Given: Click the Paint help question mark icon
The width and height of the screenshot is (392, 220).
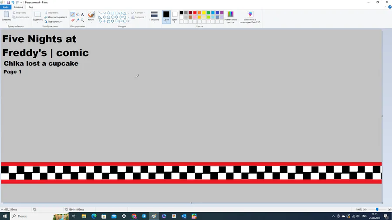Looking at the screenshot, I should (x=390, y=7).
